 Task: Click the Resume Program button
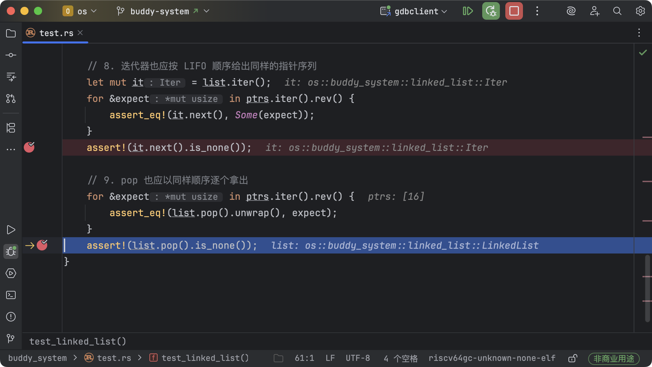coord(468,11)
